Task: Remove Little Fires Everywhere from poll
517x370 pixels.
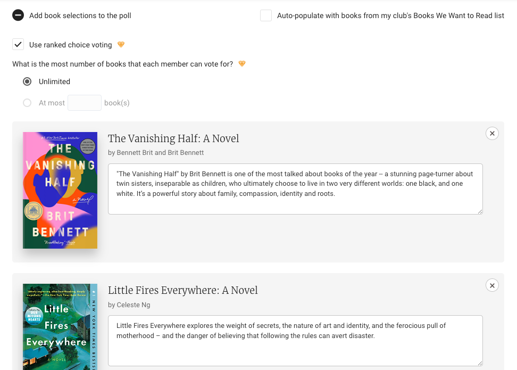Action: pyautogui.click(x=492, y=286)
